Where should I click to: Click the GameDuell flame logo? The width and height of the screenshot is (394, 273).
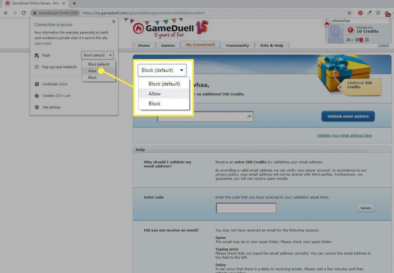[x=139, y=29]
